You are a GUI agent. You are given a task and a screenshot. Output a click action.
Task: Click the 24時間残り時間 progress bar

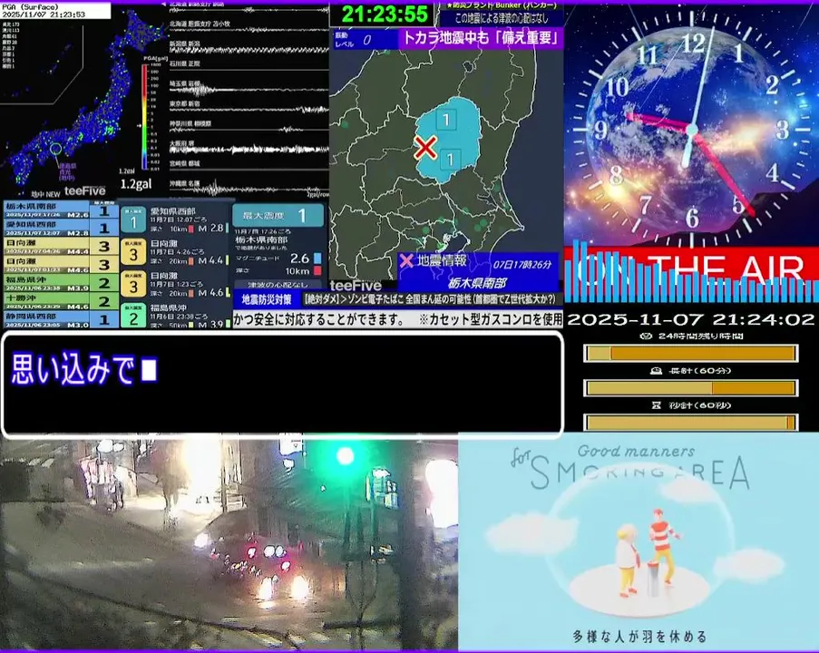point(691,354)
